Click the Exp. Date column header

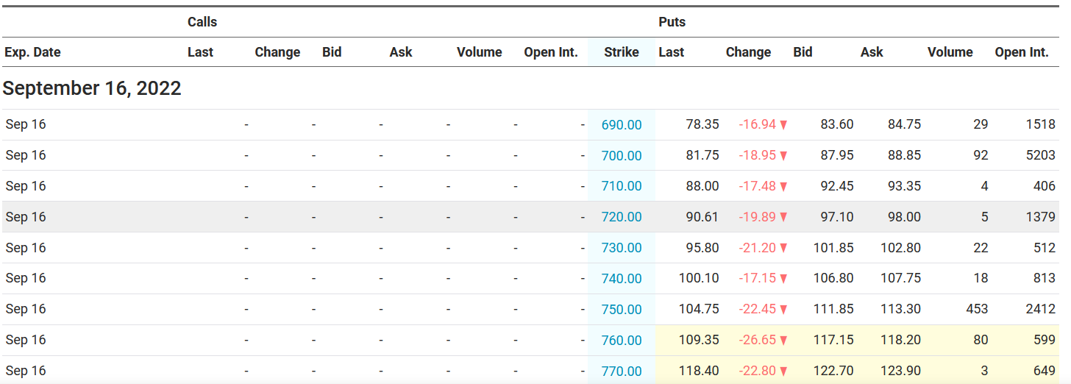32,52
